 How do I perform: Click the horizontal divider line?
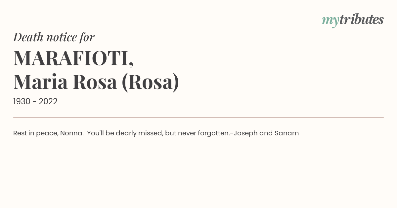(x=198, y=117)
